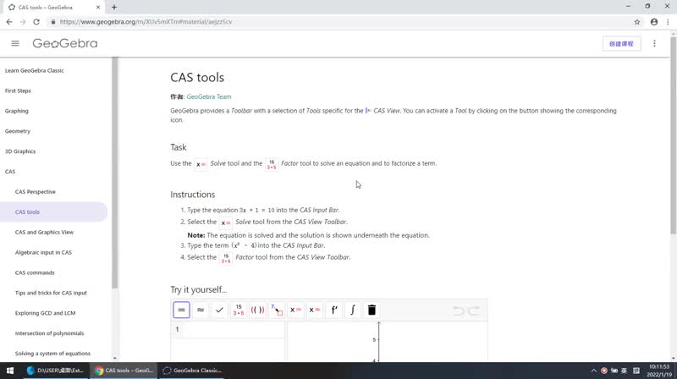The height and width of the screenshot is (379, 677).
Task: Select the Derivative f' tool
Action: point(333,310)
